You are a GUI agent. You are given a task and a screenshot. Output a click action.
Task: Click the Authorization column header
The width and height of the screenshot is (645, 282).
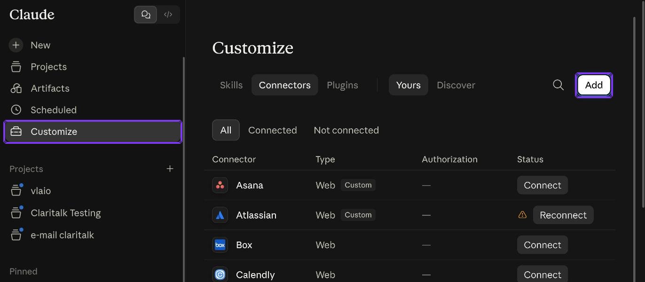click(x=449, y=159)
